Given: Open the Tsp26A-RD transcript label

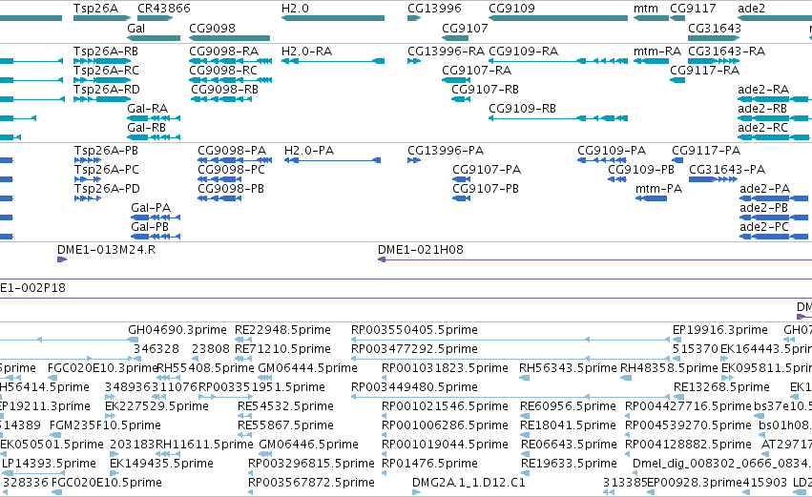Looking at the screenshot, I should [x=107, y=90].
